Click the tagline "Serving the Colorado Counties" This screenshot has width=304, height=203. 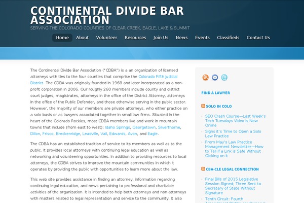point(110,28)
